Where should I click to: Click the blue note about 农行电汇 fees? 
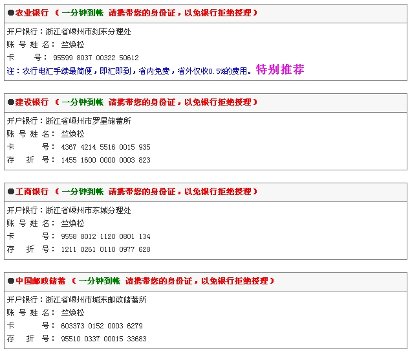point(129,71)
